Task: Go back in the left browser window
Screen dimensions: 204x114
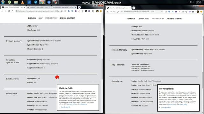Action: click(x=2, y=11)
